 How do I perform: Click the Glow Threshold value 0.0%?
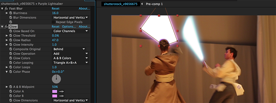pyautogui.click(x=55, y=36)
